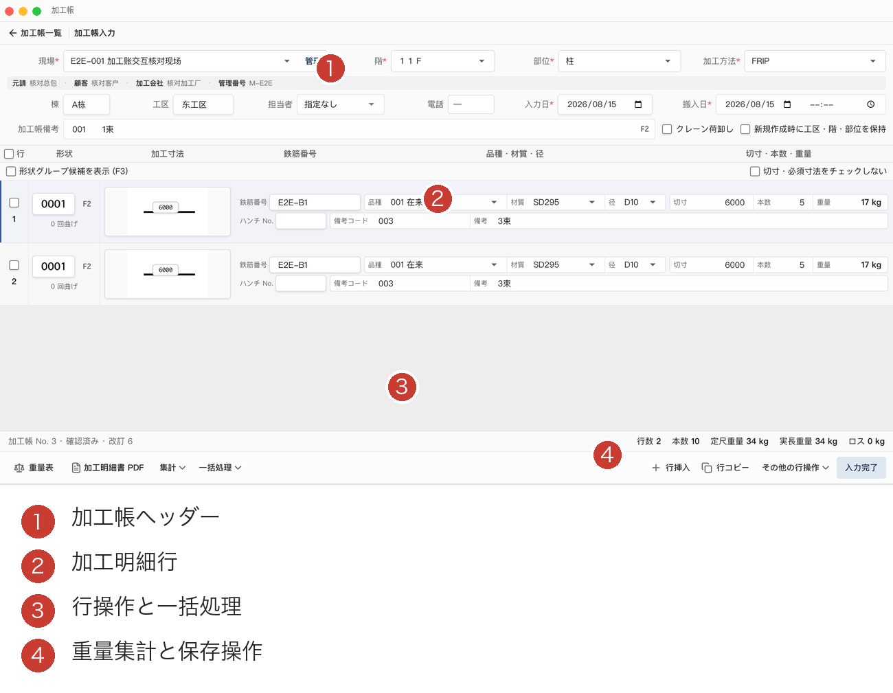Click row 2 ハンチ No. field
This screenshot has height=693, width=893.
tap(301, 284)
